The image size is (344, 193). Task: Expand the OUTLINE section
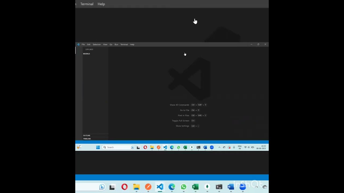tap(87, 135)
